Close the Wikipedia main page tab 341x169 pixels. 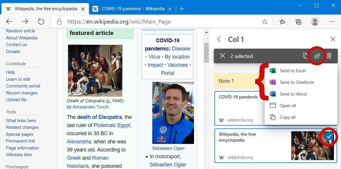83,9
